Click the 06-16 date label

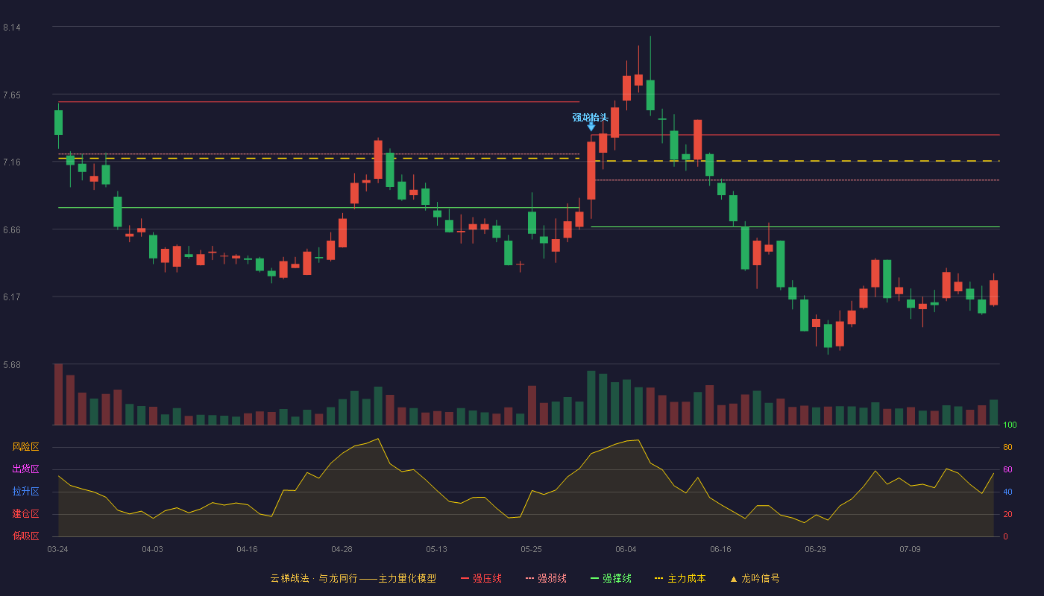pos(720,549)
